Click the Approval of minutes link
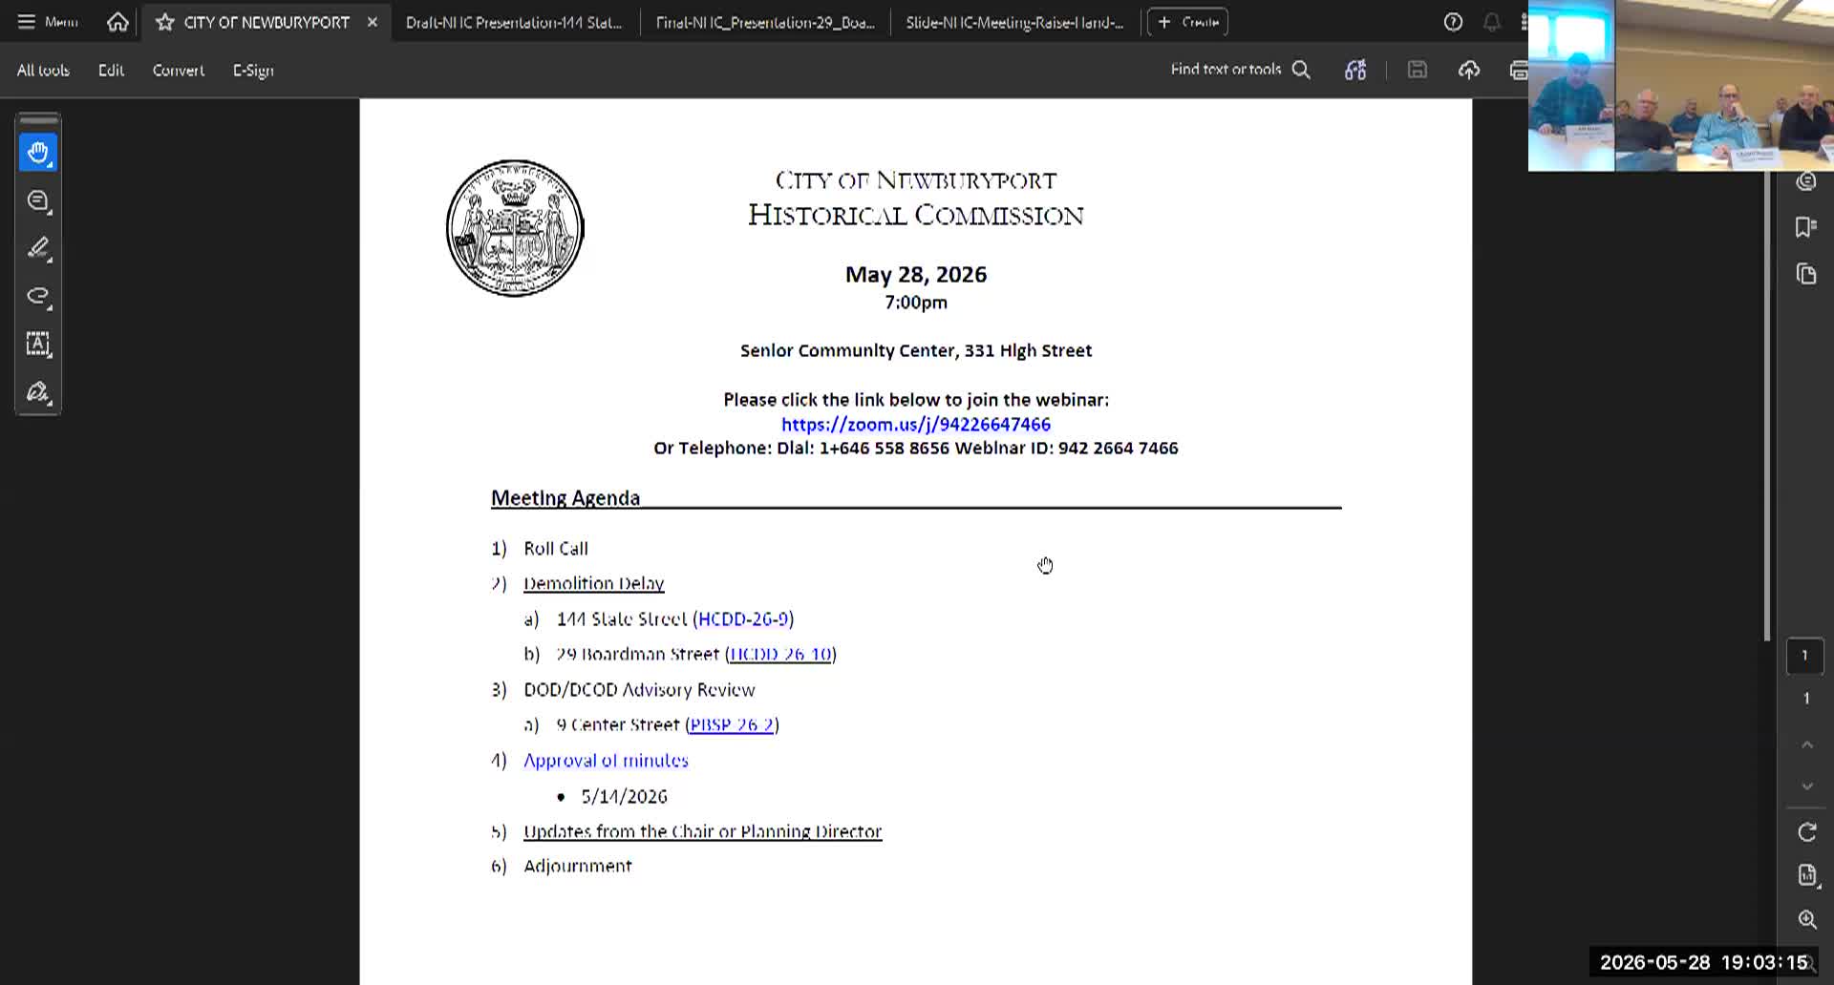Image resolution: width=1834 pixels, height=985 pixels. (x=606, y=761)
